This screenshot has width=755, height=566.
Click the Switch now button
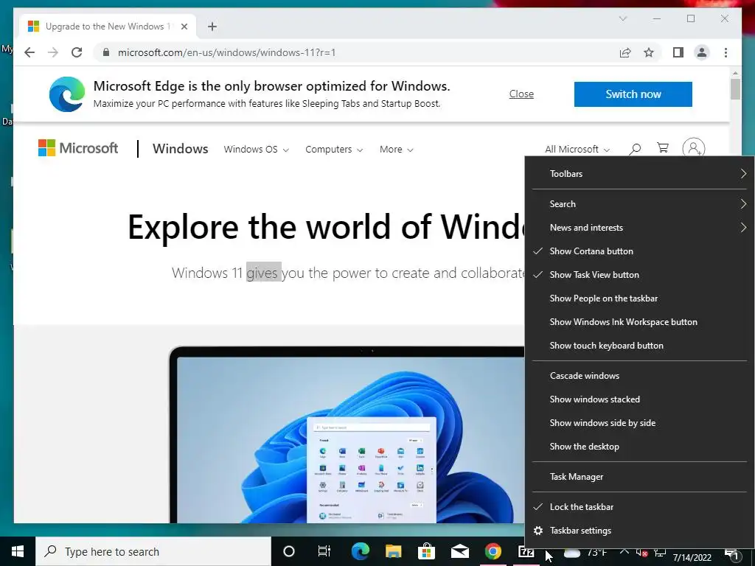[x=633, y=94]
